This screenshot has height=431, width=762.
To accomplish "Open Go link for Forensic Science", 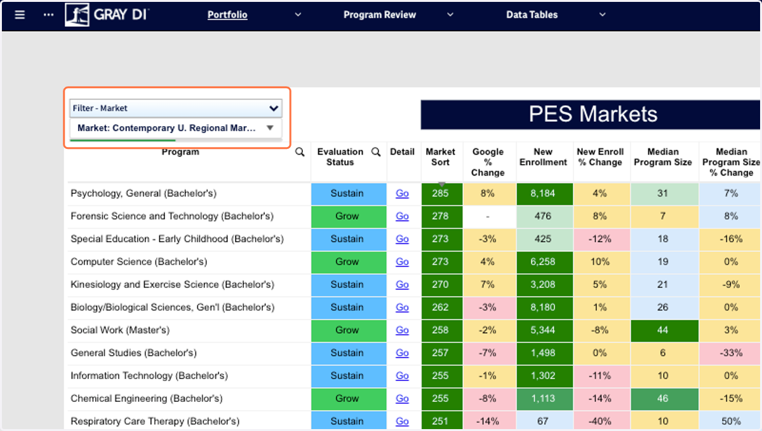I will point(402,216).
